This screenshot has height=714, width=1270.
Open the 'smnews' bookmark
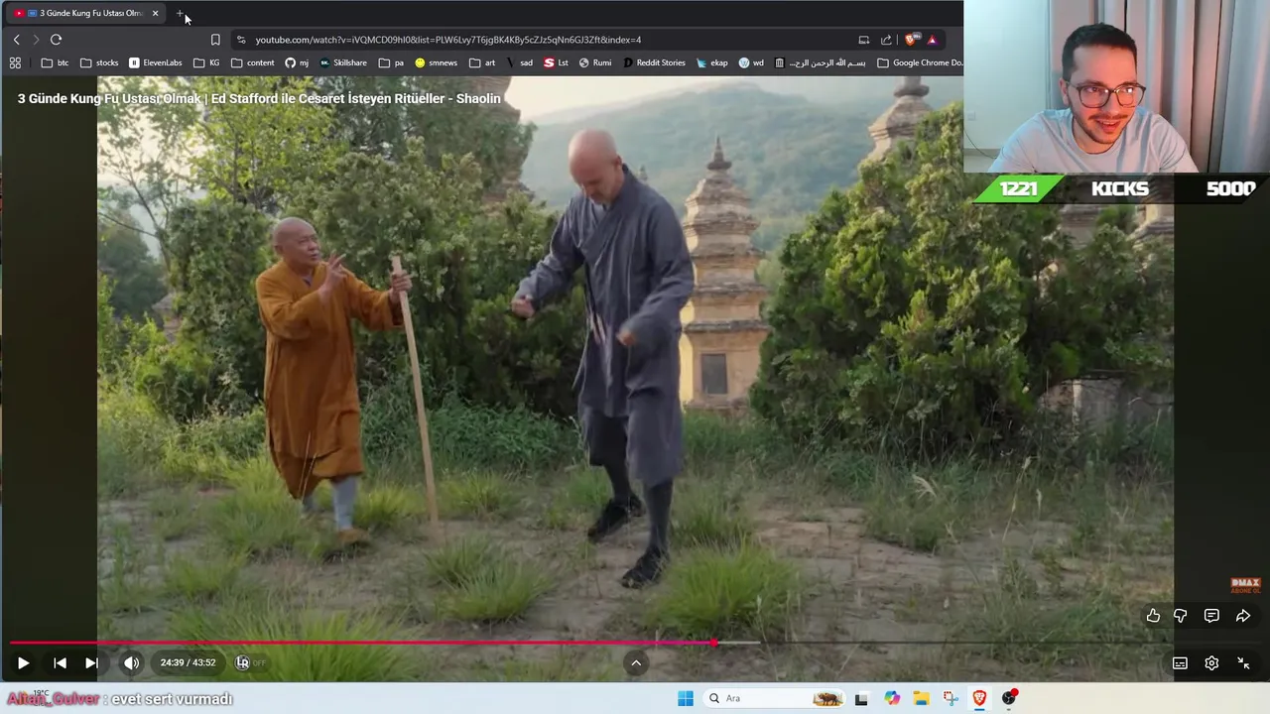tap(437, 62)
